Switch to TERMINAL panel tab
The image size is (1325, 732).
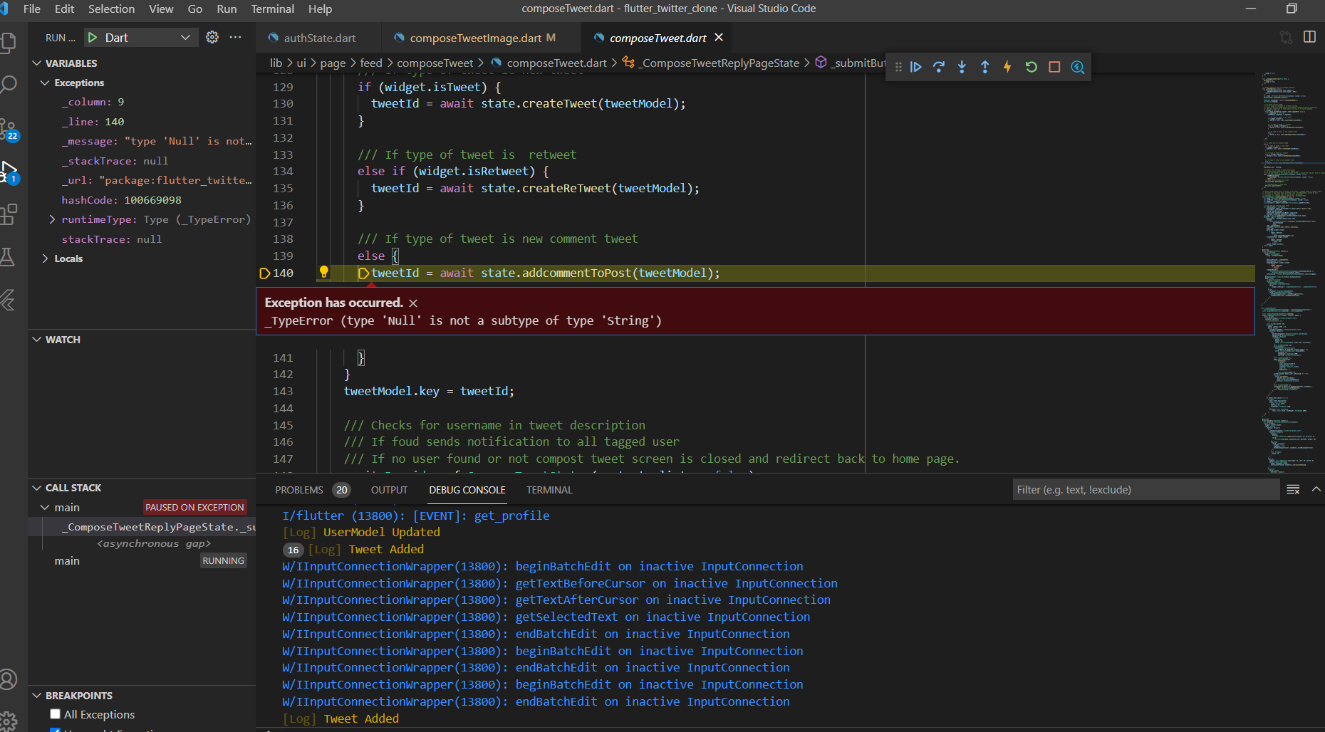[549, 490]
